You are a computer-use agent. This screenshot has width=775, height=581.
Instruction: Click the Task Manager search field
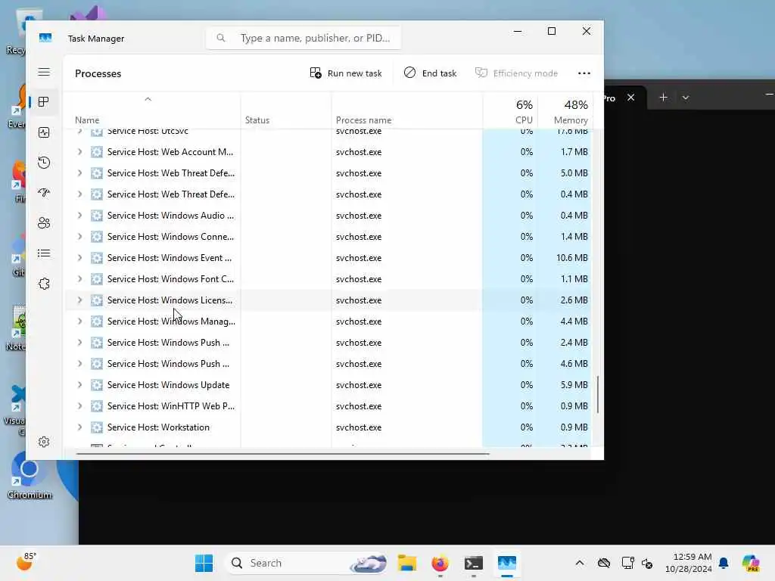click(x=303, y=38)
